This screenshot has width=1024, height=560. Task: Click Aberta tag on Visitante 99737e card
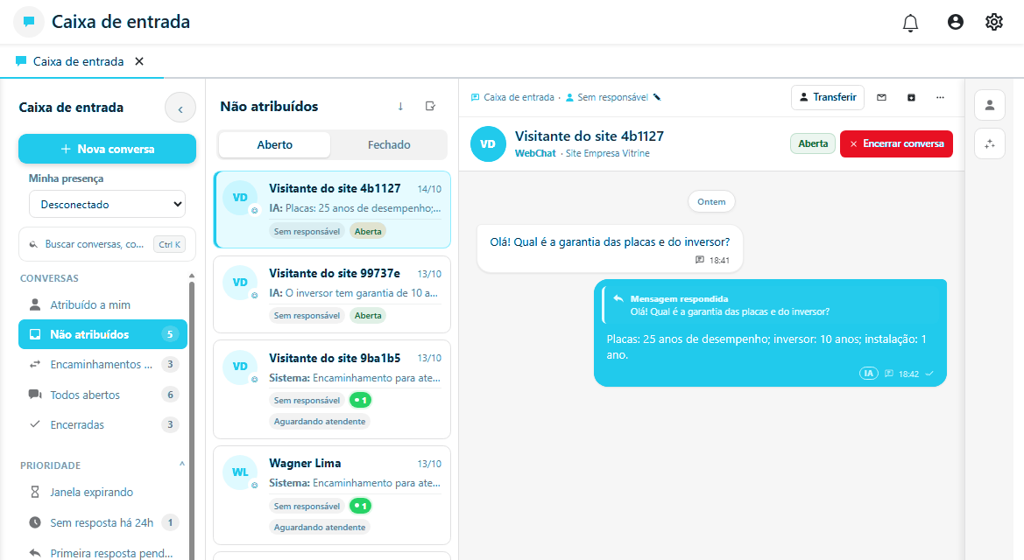368,316
